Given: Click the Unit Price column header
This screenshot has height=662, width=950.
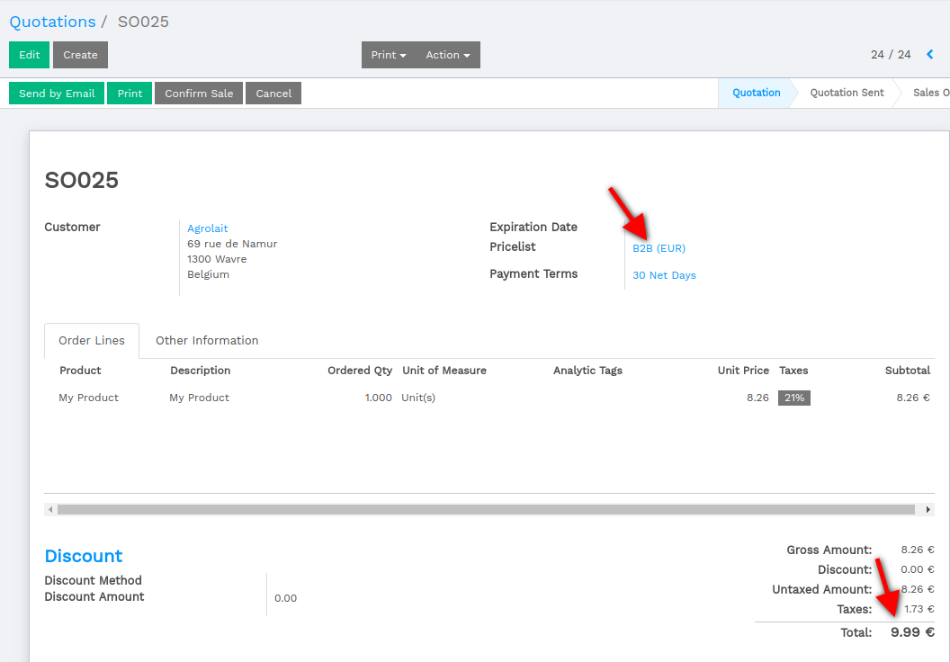Looking at the screenshot, I should [743, 370].
